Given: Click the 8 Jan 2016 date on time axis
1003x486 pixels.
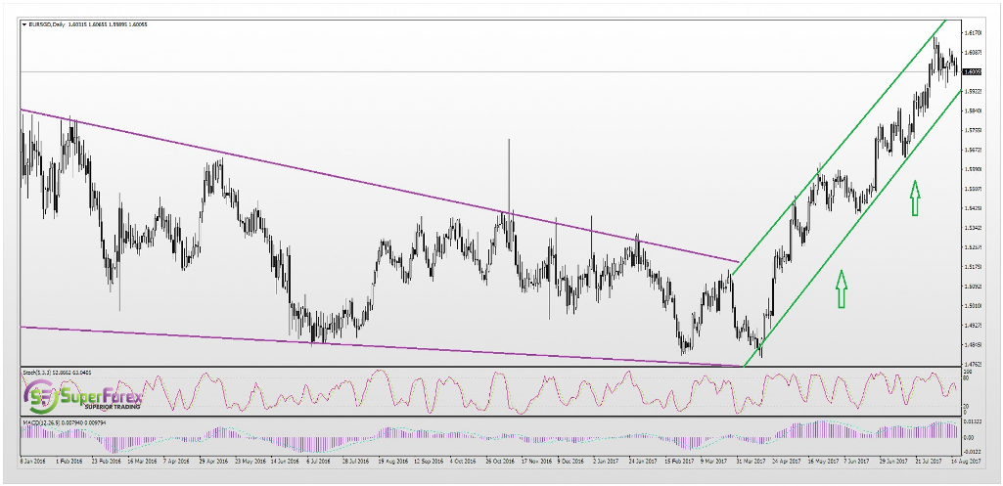Looking at the screenshot, I should click(33, 458).
